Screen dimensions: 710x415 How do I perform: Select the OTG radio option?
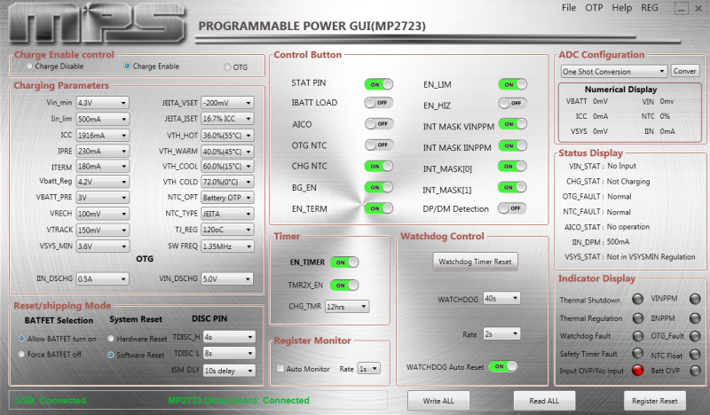point(227,67)
